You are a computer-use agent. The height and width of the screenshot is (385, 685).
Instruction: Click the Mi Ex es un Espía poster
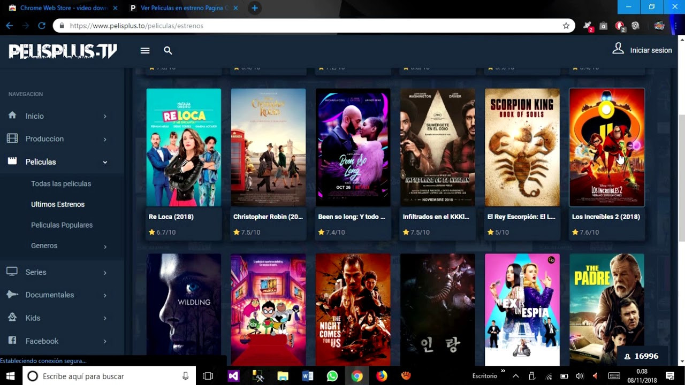(x=522, y=310)
